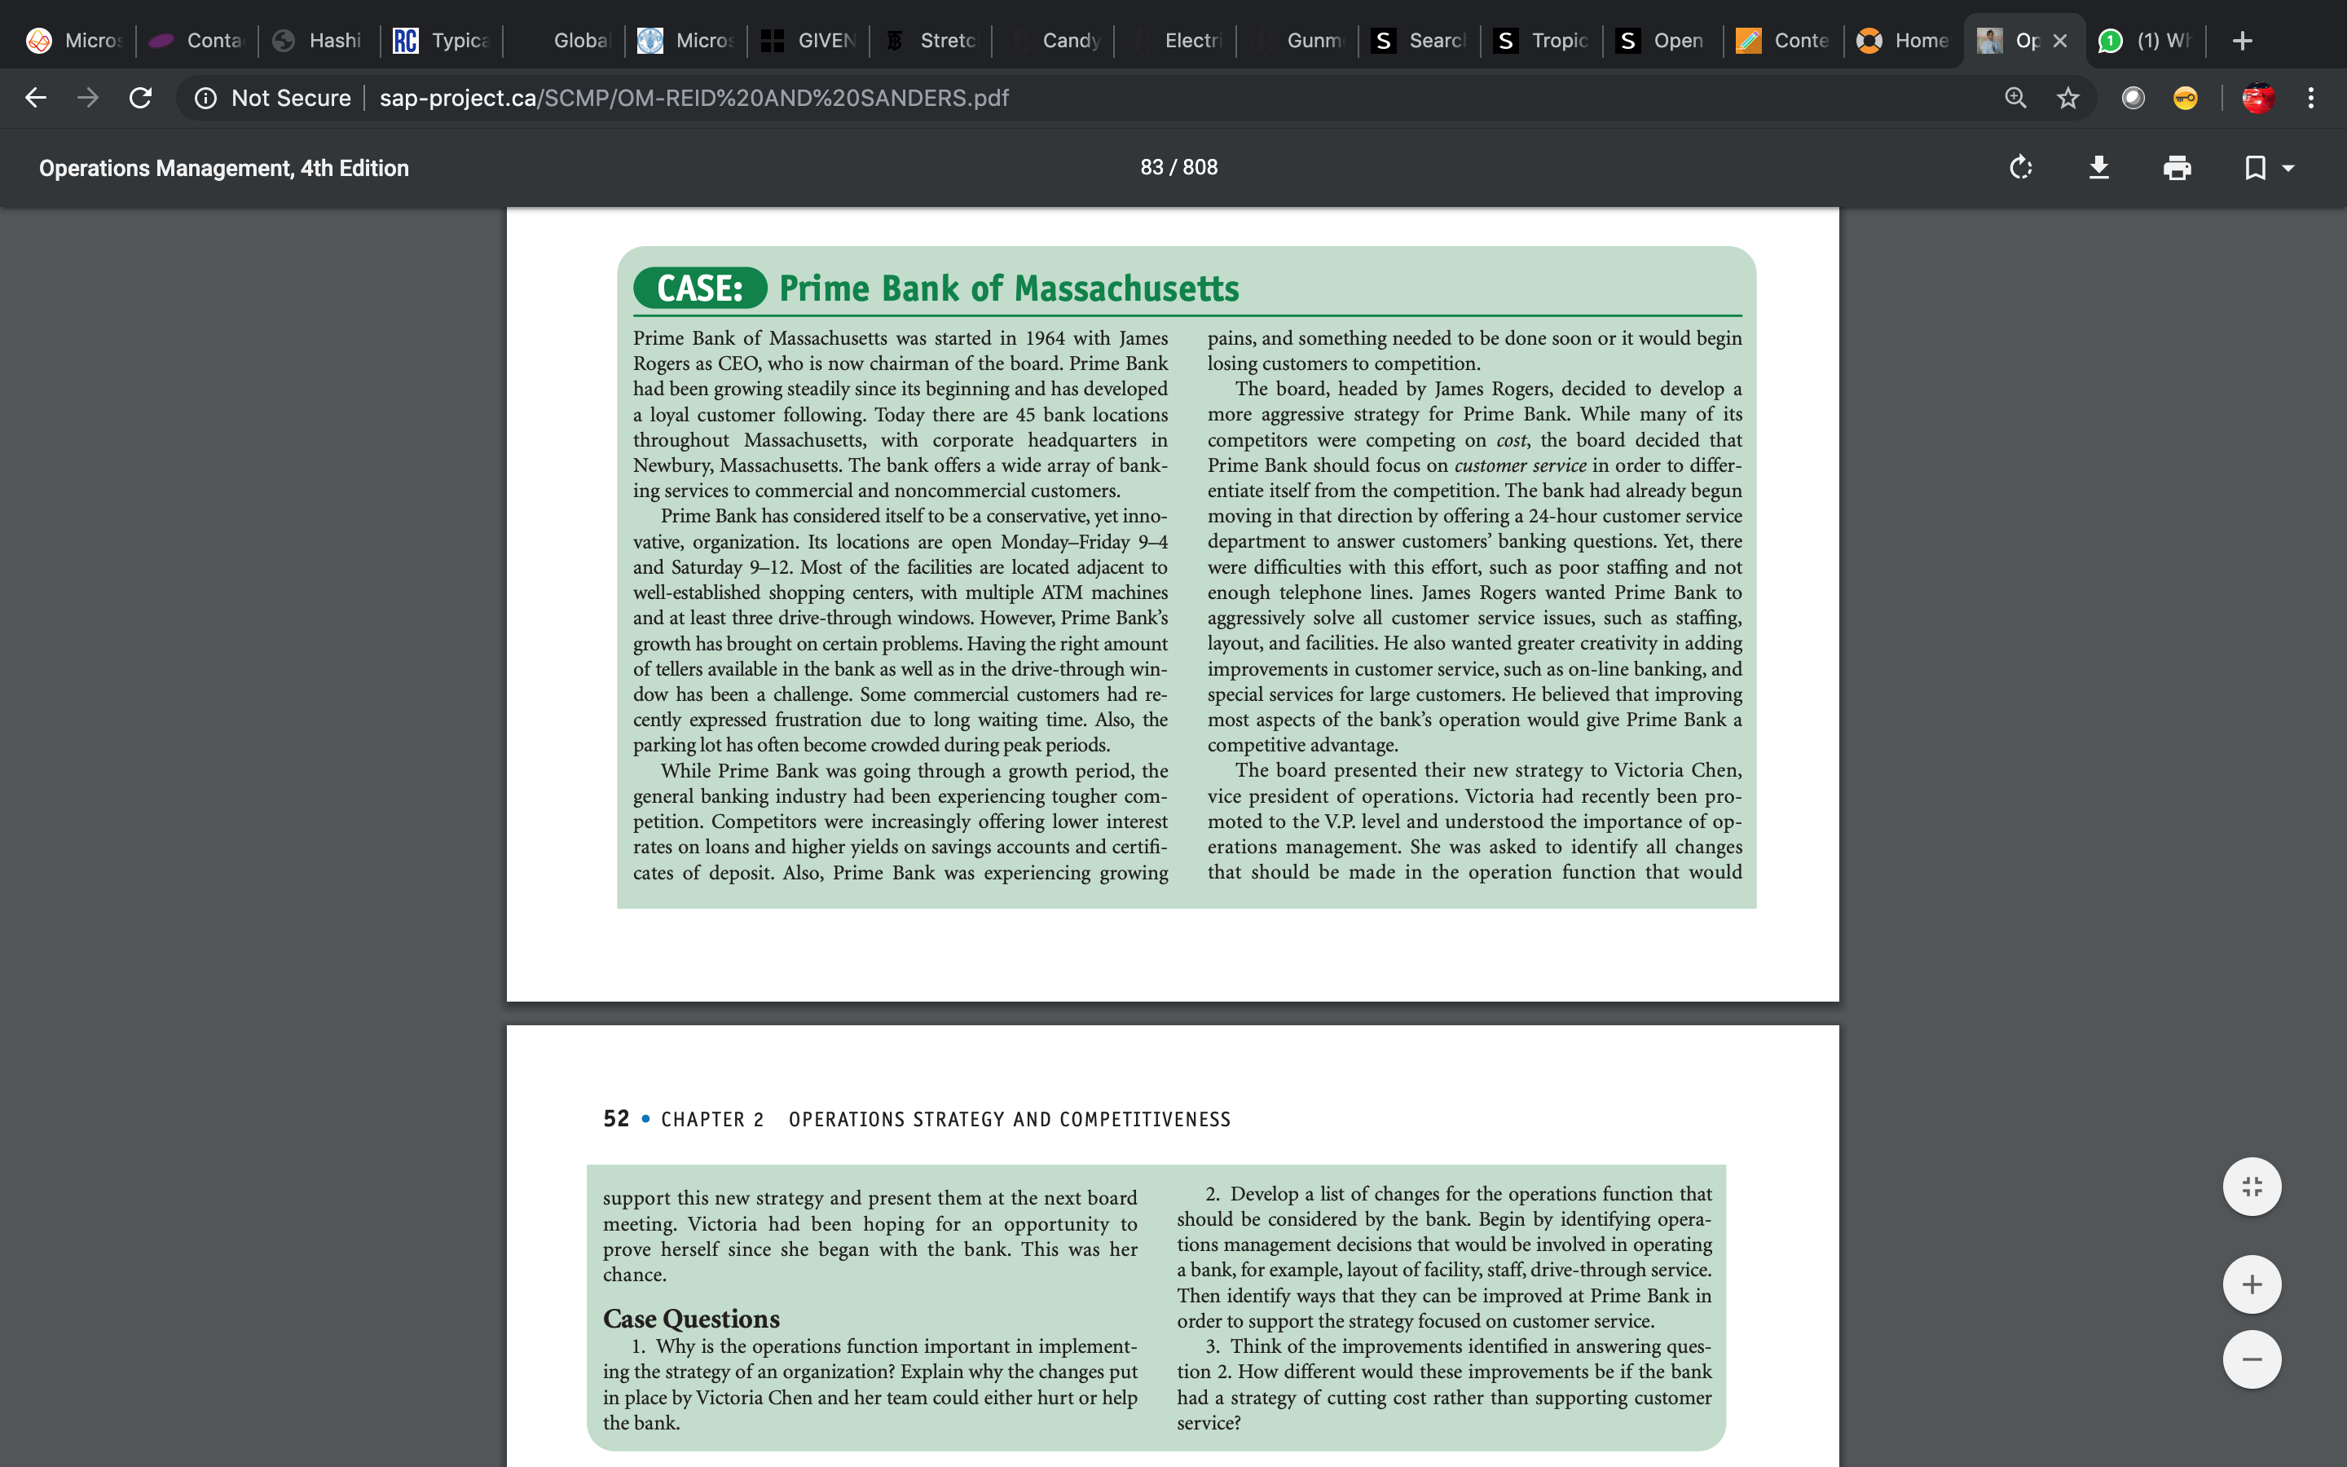Expand the bookmarks dropdown arrow
The width and height of the screenshot is (2347, 1467).
[x=2289, y=169]
